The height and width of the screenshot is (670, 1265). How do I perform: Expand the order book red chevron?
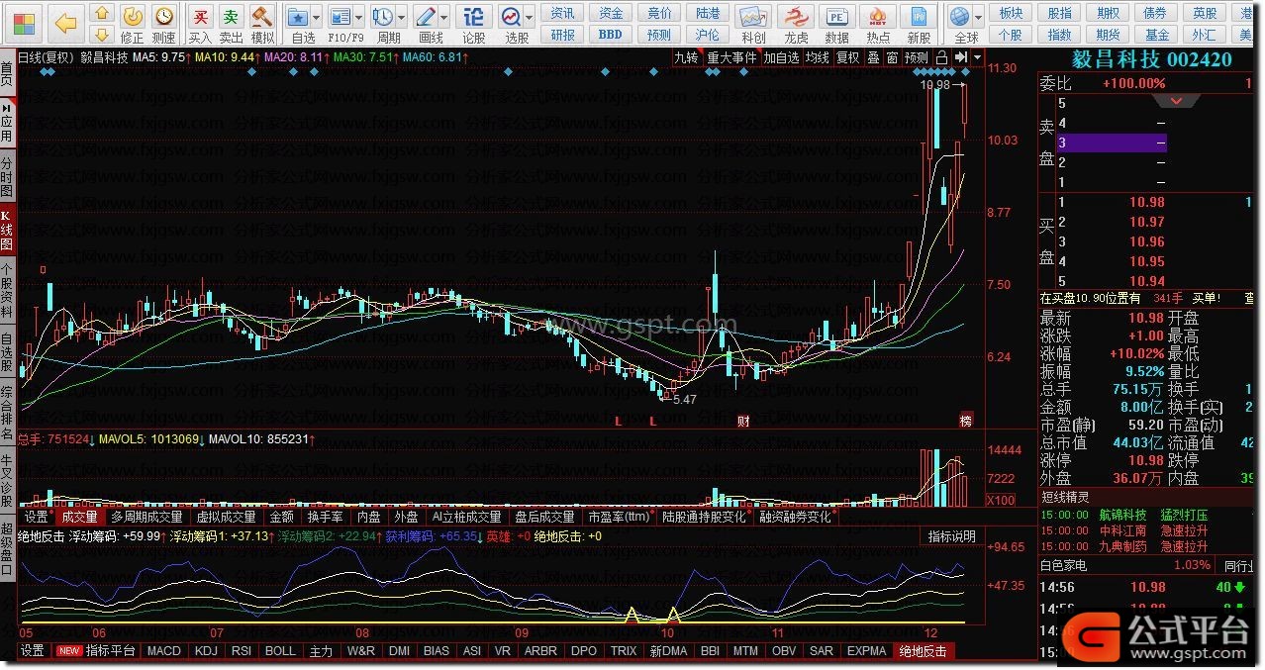pos(1177,101)
